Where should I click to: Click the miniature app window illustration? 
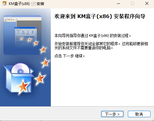[22, 35]
